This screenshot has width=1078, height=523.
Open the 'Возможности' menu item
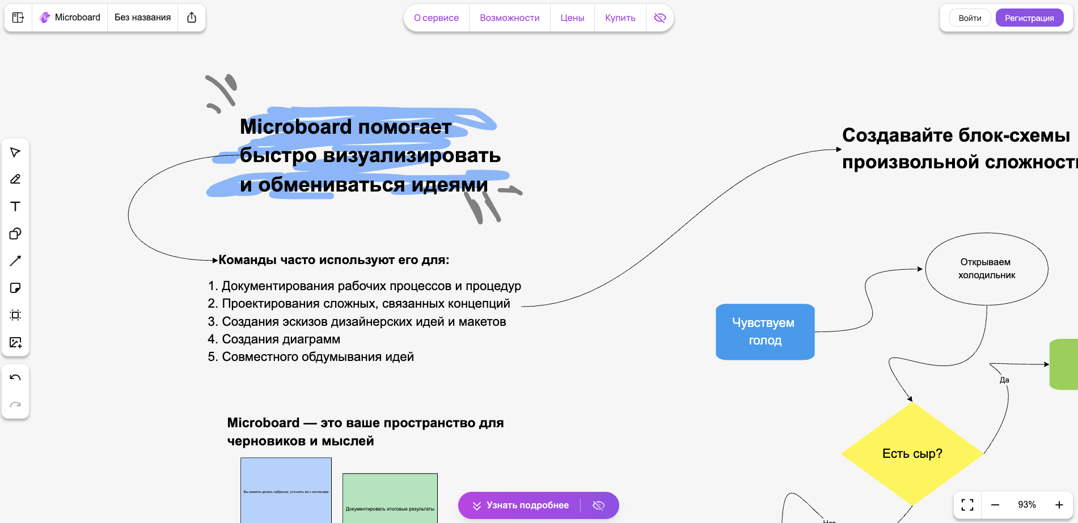coord(510,18)
